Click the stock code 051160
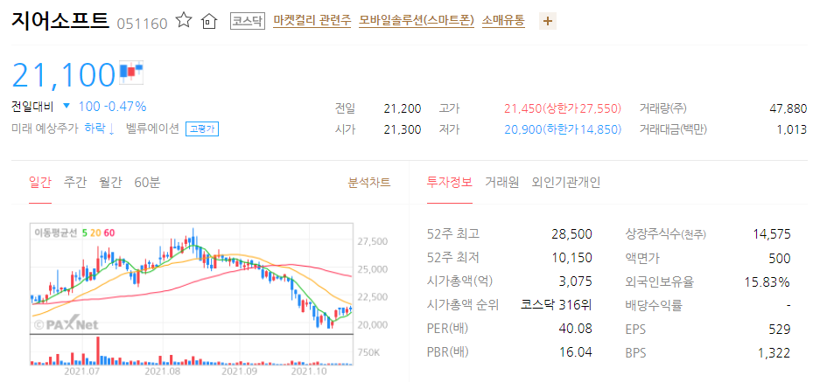820x389 pixels. pyautogui.click(x=143, y=24)
